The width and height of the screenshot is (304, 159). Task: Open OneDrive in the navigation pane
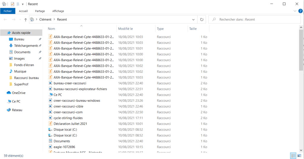(x=19, y=93)
